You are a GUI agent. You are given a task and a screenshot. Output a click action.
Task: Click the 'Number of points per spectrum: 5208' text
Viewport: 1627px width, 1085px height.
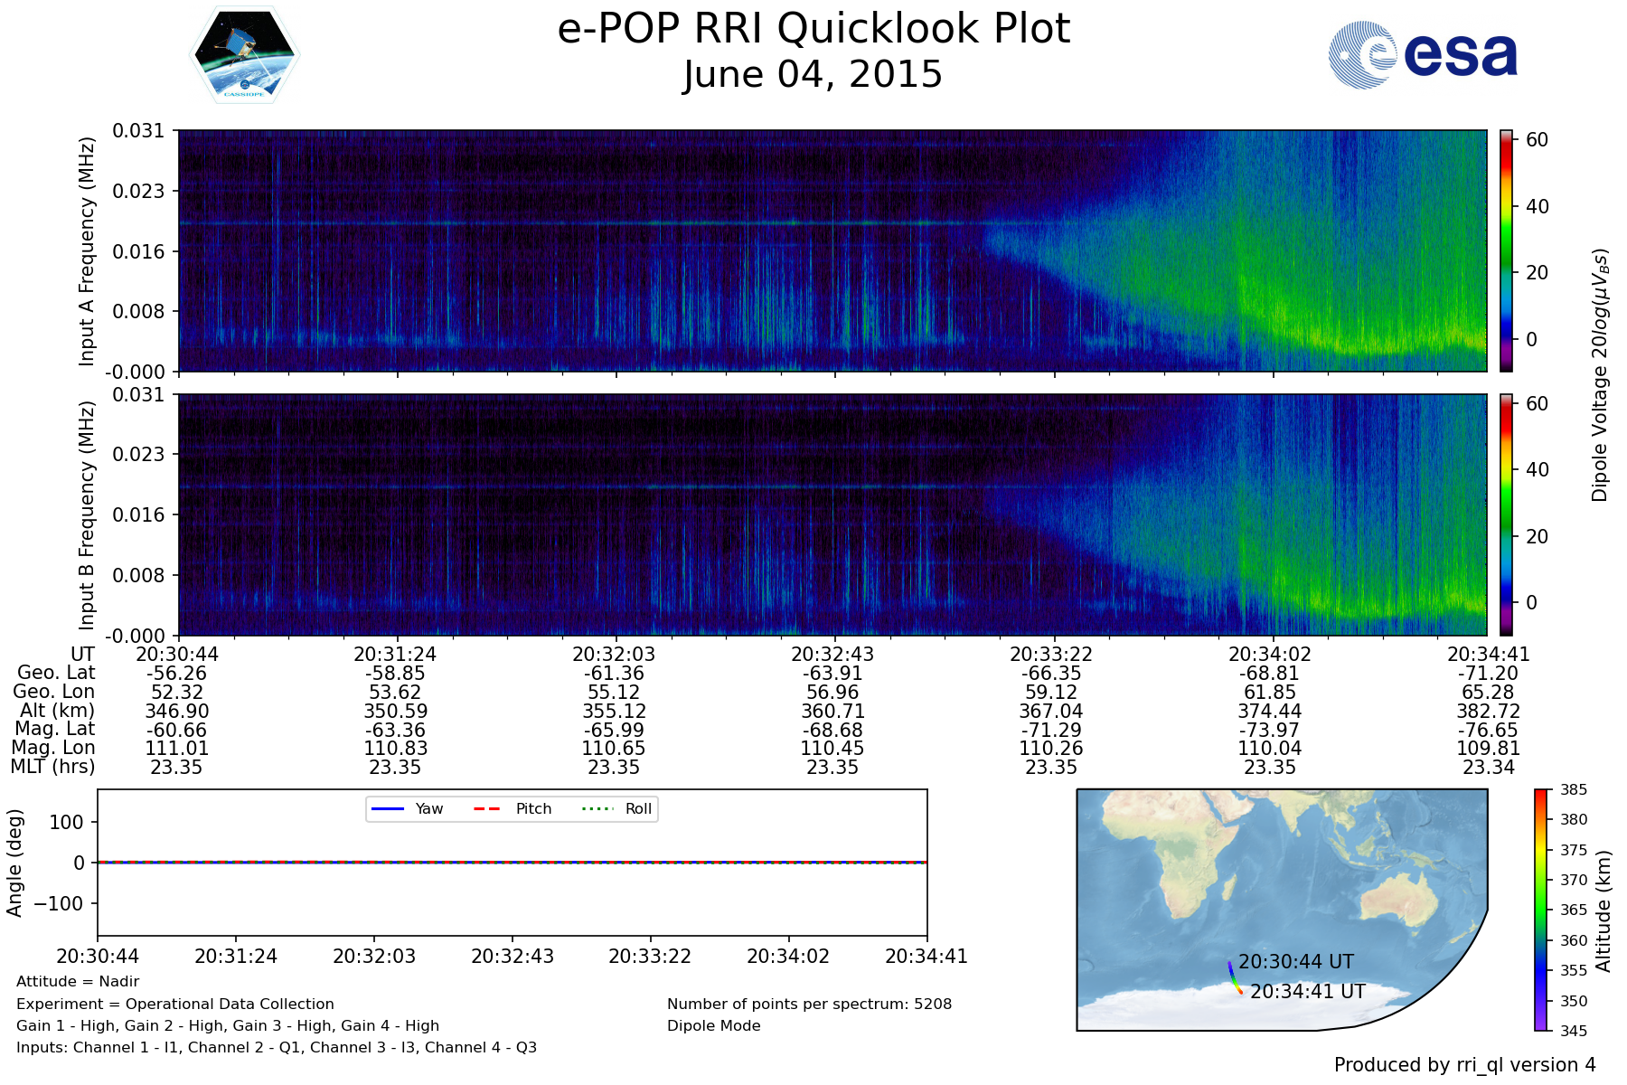point(809,1004)
